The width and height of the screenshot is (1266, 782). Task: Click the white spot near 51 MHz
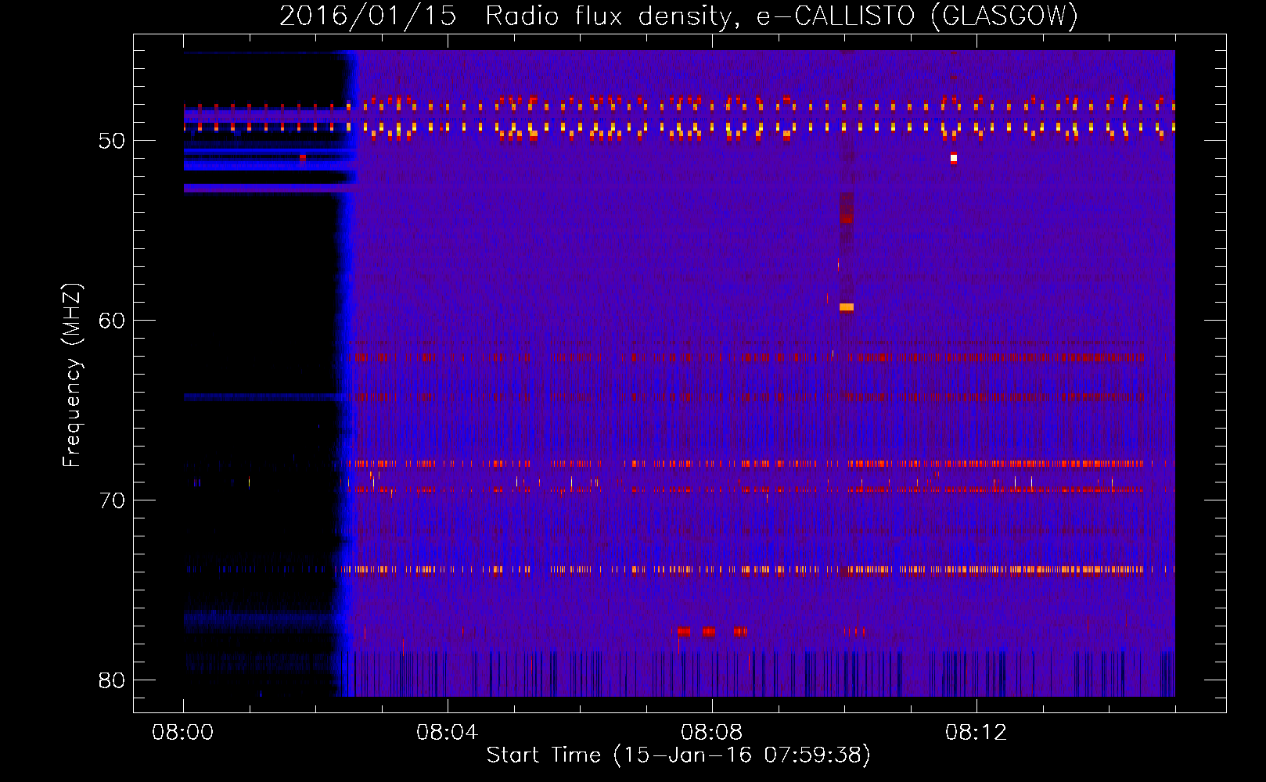(x=954, y=158)
